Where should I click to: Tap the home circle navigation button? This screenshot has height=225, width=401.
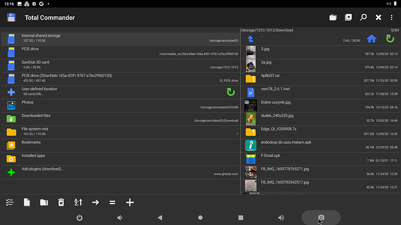(x=201, y=217)
